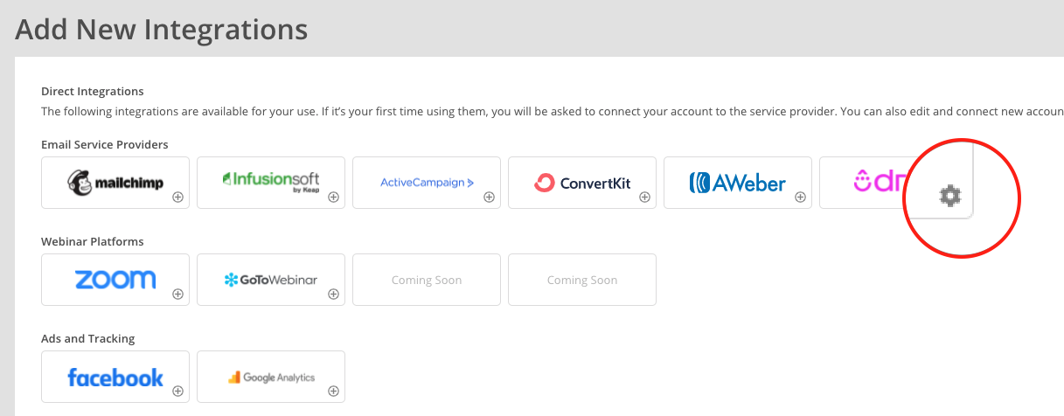Click the first Coming Soon placeholder

(427, 280)
